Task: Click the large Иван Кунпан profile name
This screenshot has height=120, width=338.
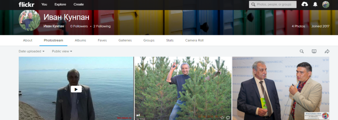Action: [x=66, y=17]
